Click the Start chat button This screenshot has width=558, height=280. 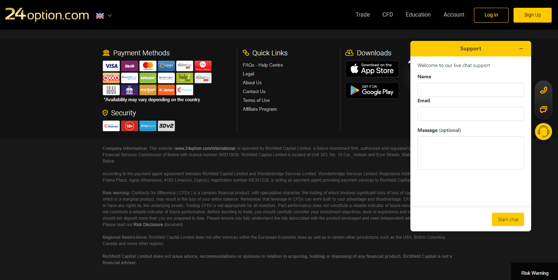point(508,219)
